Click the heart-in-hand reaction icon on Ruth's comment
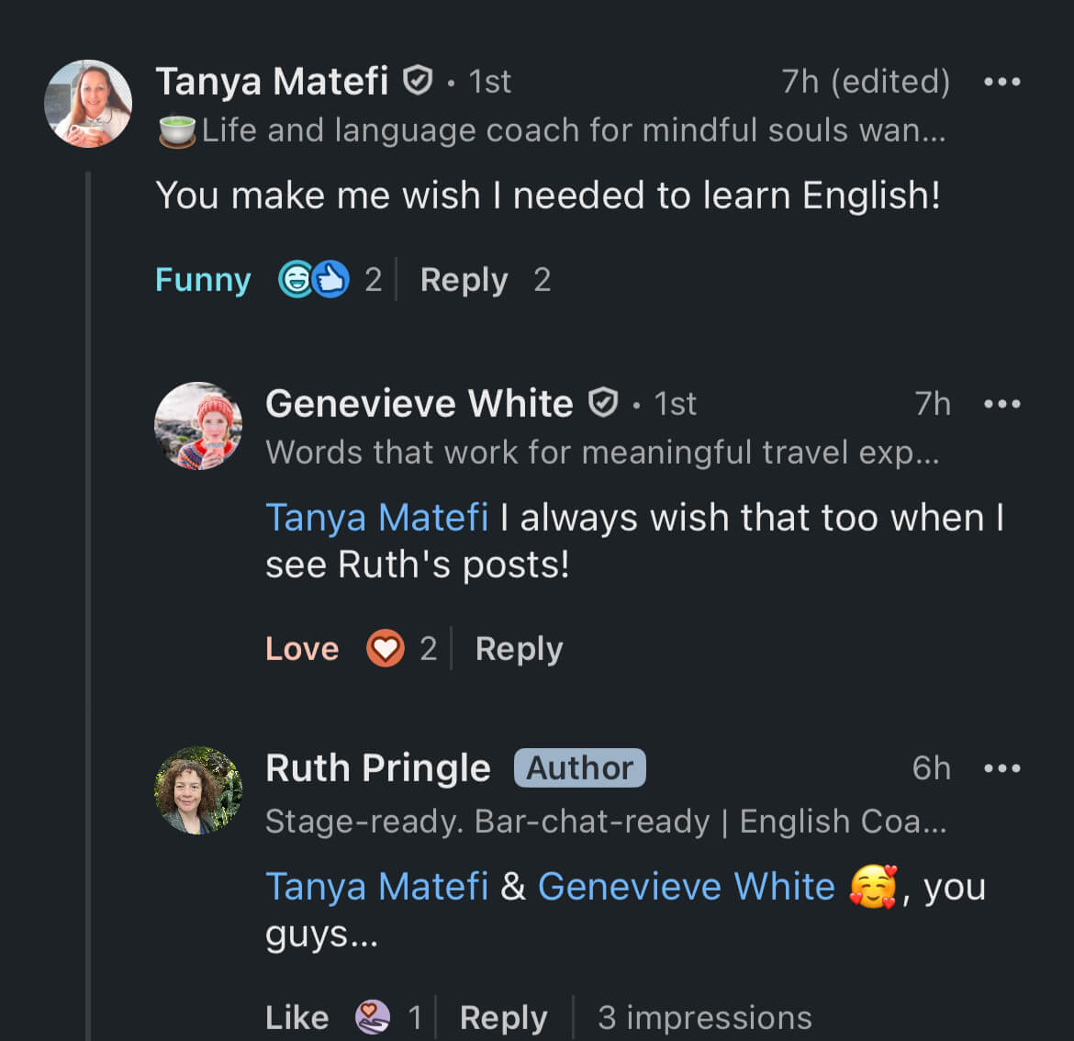The width and height of the screenshot is (1074, 1041). pos(371,1016)
